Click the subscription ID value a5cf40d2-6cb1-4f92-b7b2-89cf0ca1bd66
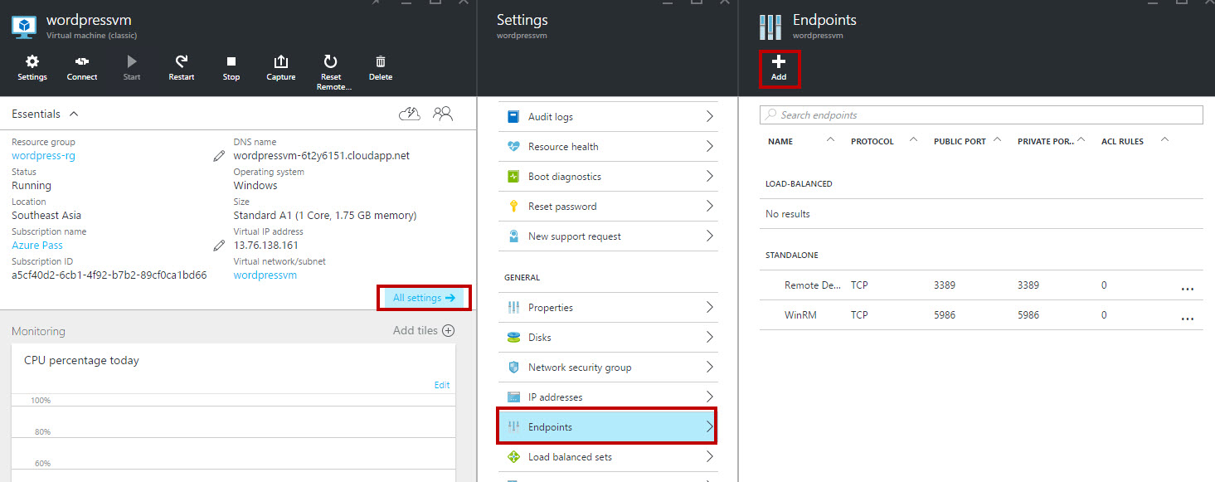Screen dimensions: 1215x482 (109, 275)
